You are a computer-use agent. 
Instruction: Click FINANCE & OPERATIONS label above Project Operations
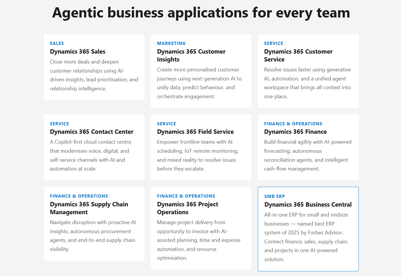coord(186,196)
